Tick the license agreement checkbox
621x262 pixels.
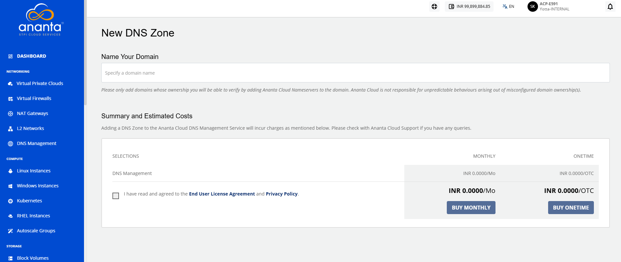point(116,196)
